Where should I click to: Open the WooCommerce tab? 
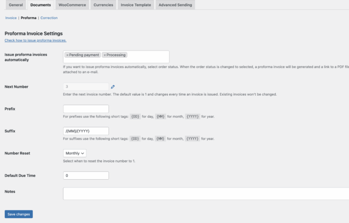point(72,5)
